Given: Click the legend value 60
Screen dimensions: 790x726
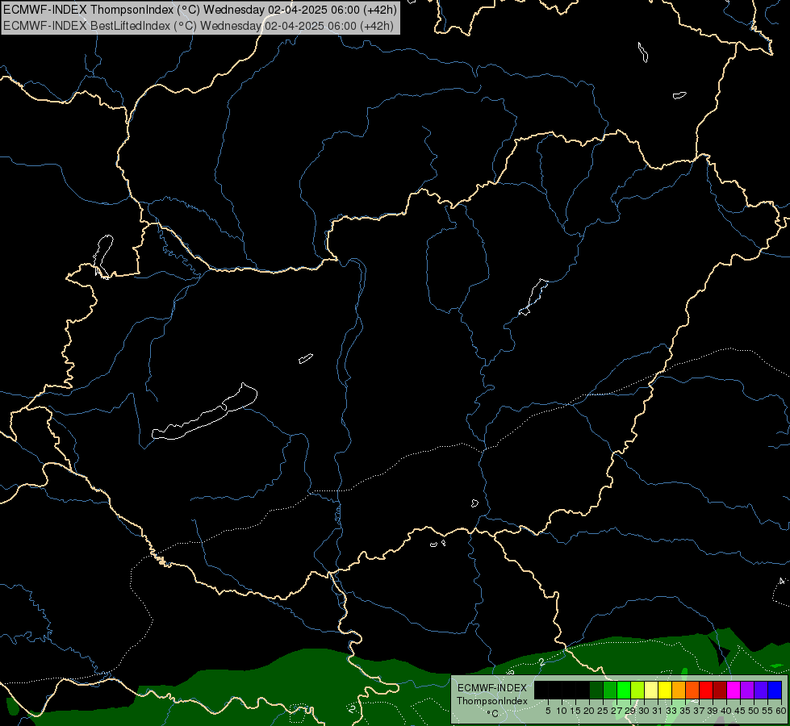Looking at the screenshot, I should 781,711.
